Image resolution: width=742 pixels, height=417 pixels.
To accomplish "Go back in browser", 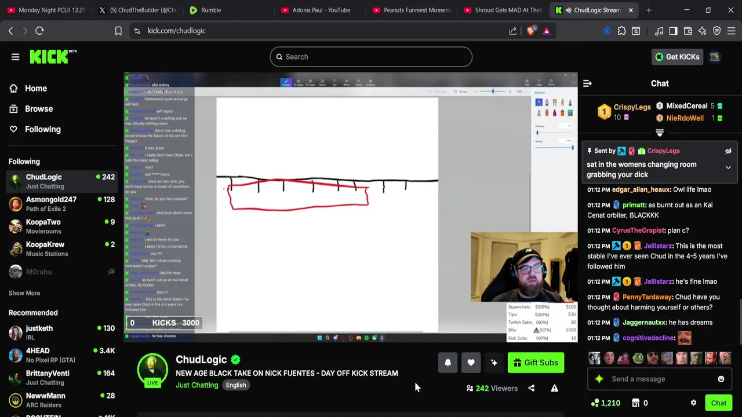I will (10, 31).
